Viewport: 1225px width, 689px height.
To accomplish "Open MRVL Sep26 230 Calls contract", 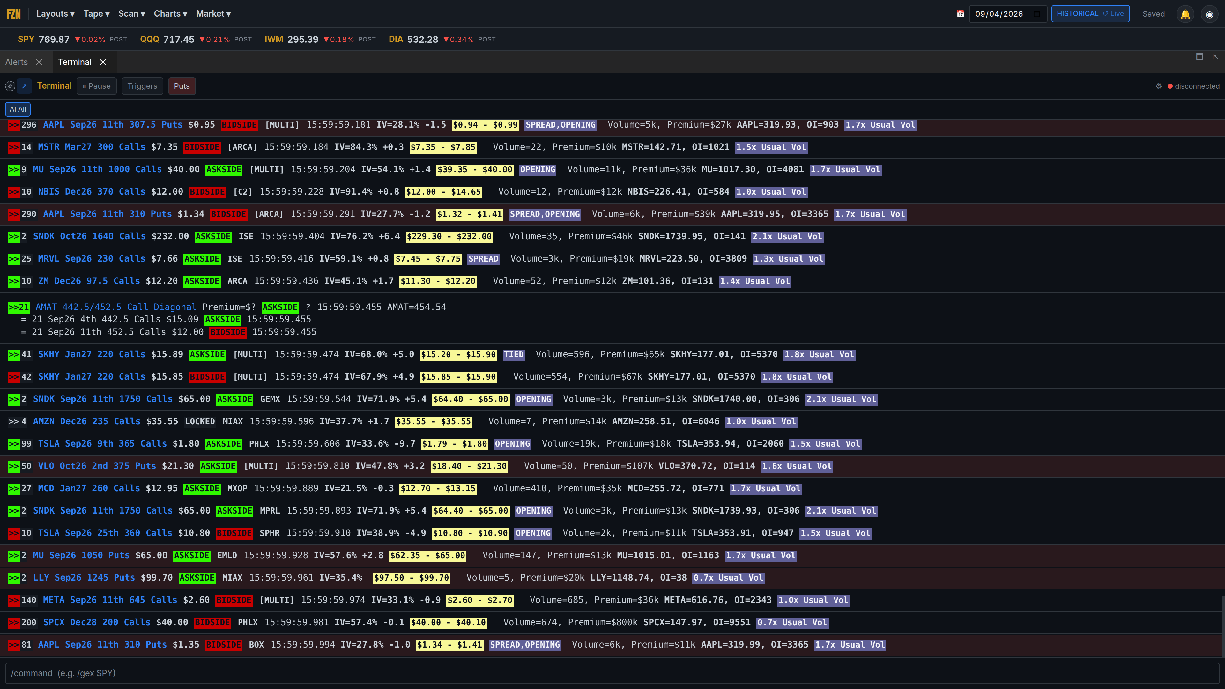I will click(91, 259).
